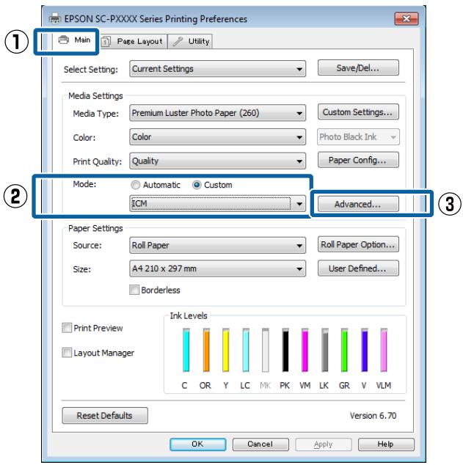Viewport: 463px width, 465px height.
Task: Open Custom Settings... dialog
Action: [358, 111]
